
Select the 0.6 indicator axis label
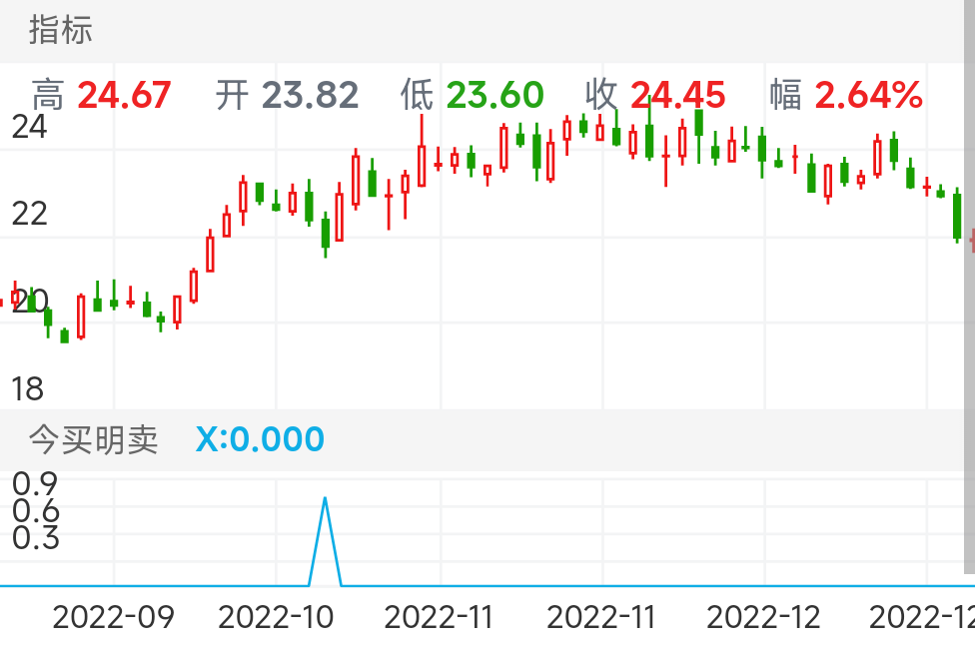35,510
